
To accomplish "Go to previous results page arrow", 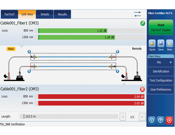I will click(x=123, y=117).
